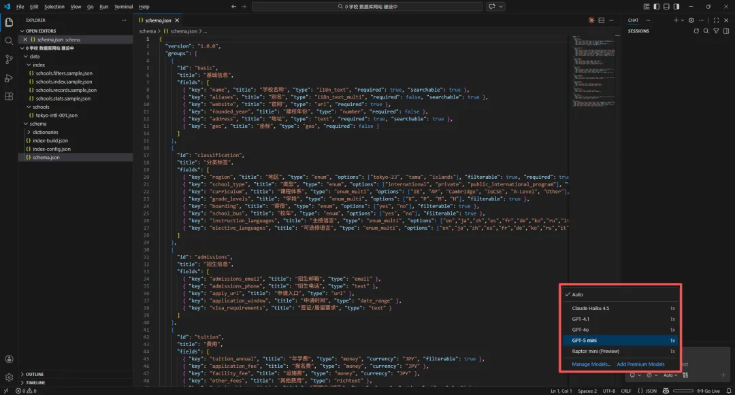Screen dimensions: 735x395
Task: Click Go Live in status bar
Action: 708,391
